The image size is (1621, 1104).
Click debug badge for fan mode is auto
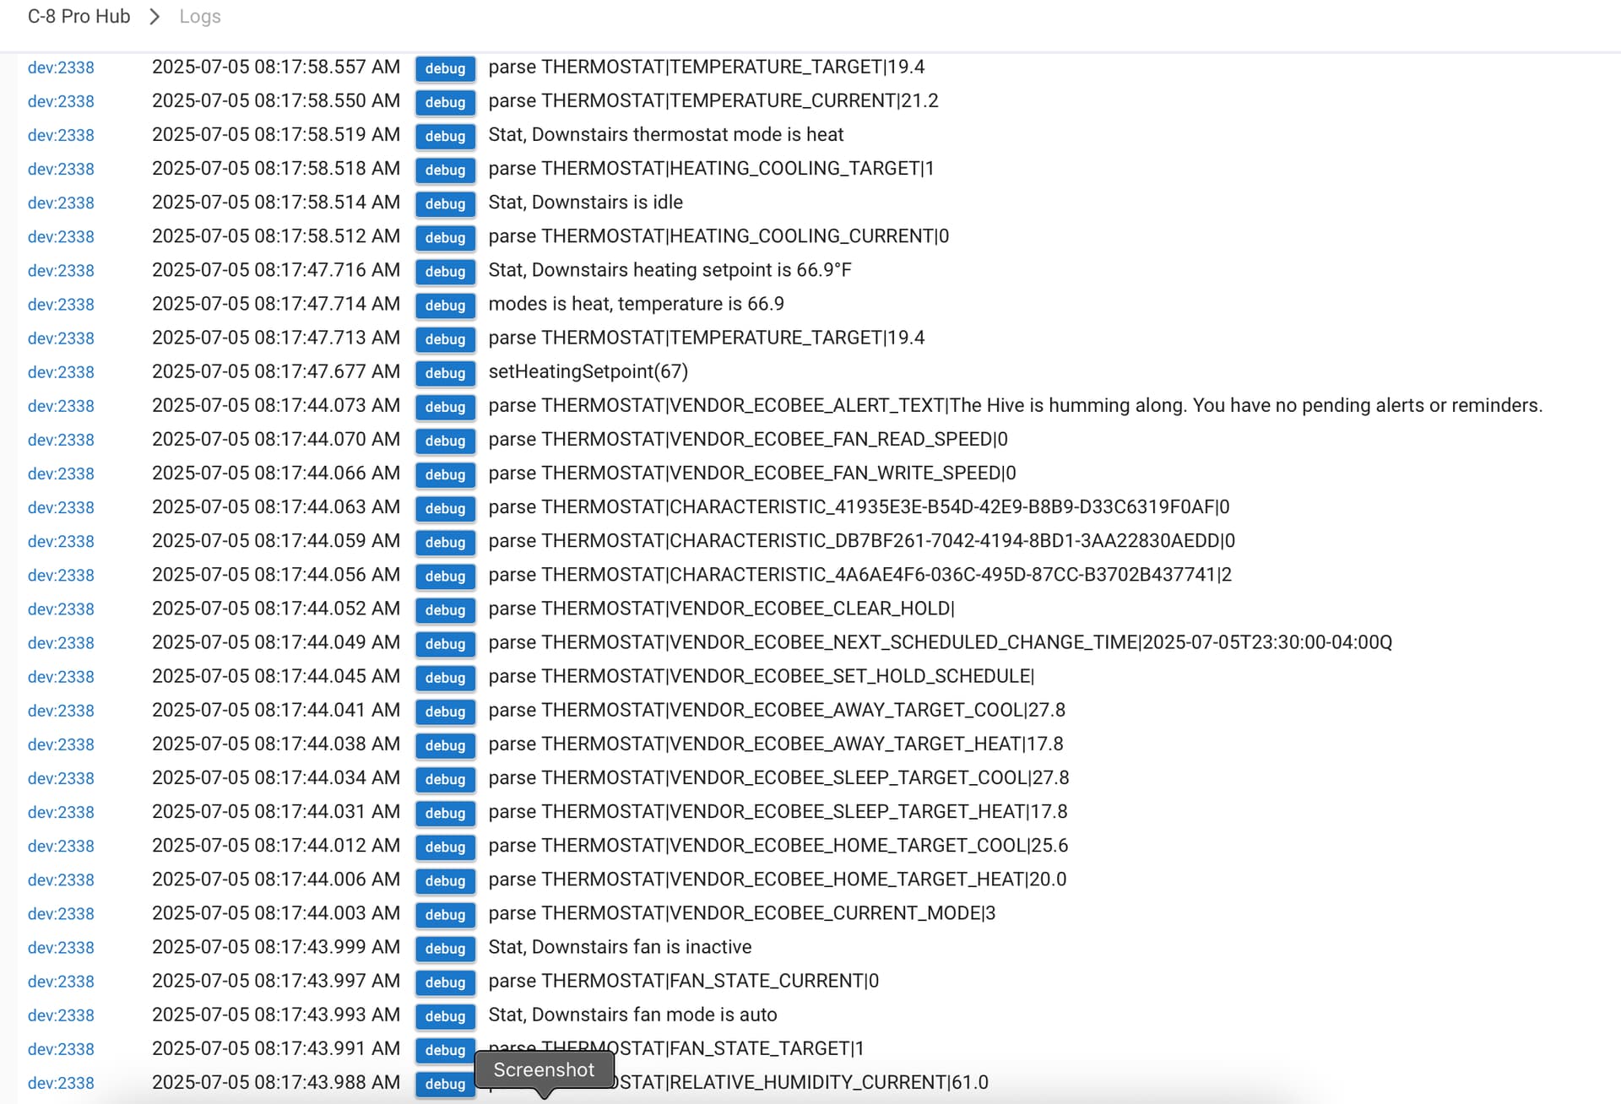445,1016
